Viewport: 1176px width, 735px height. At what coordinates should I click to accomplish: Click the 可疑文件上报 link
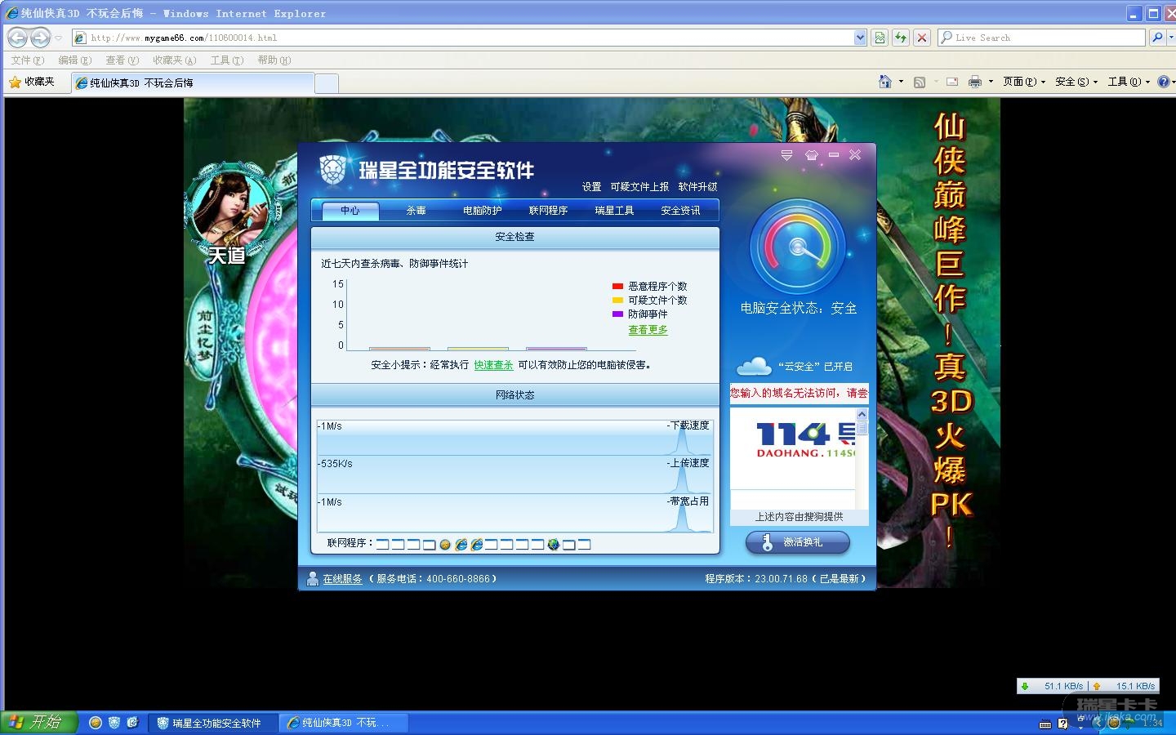tap(639, 187)
